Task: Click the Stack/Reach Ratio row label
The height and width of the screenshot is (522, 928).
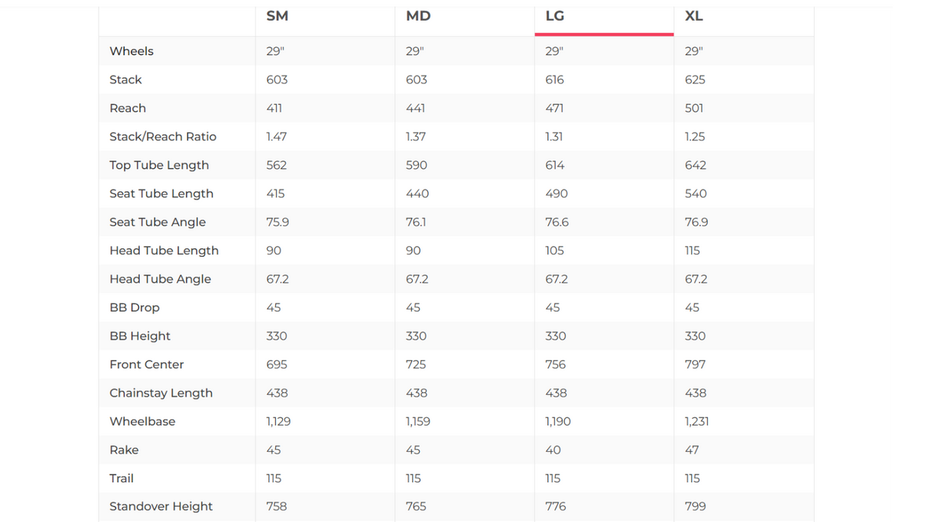Action: click(163, 137)
